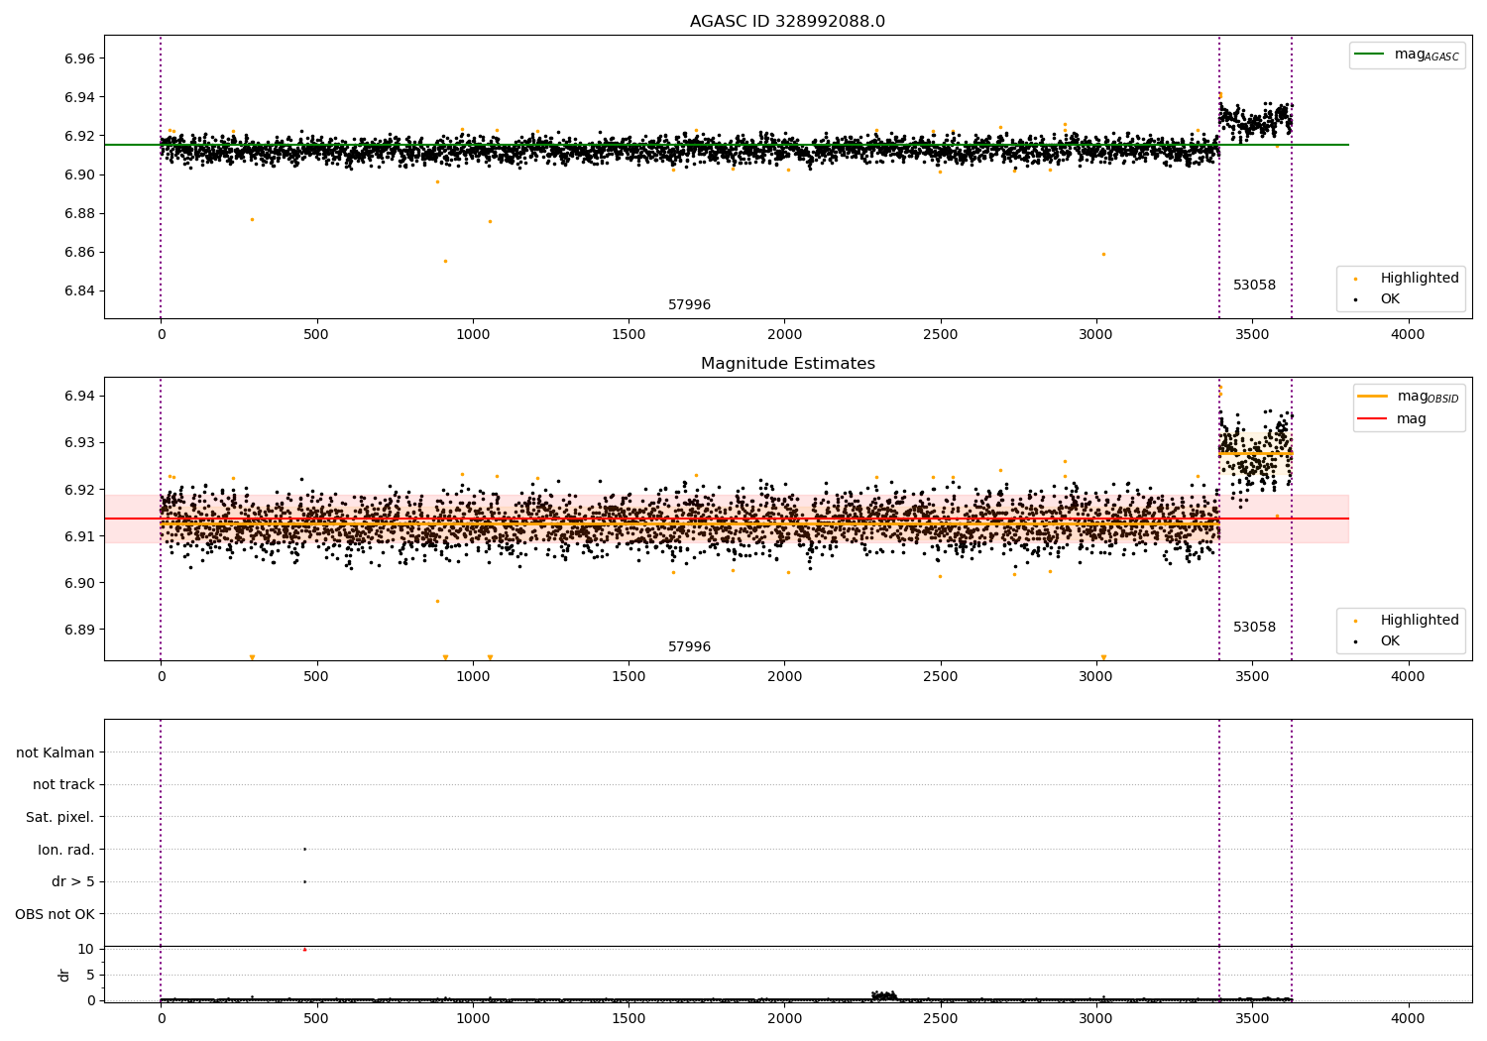
Task: Click the 'AGASC ID 328992088.0' plot title
Action: pos(787,22)
